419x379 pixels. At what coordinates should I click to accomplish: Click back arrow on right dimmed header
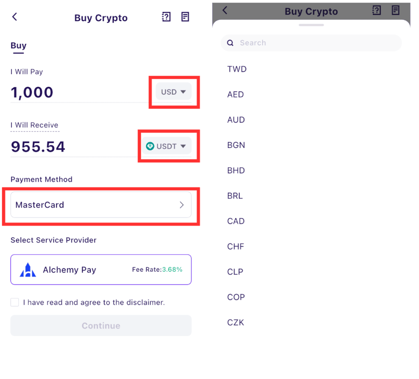click(x=225, y=11)
